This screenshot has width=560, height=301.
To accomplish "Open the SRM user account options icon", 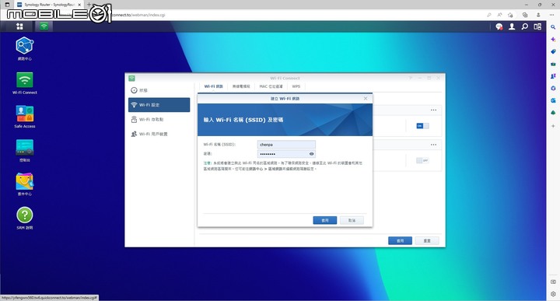I will 512,26.
